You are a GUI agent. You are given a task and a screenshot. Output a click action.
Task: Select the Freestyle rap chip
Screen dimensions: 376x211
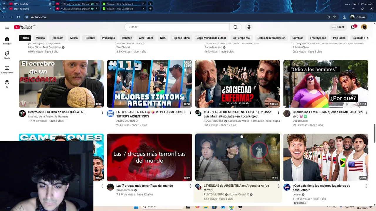(x=318, y=38)
